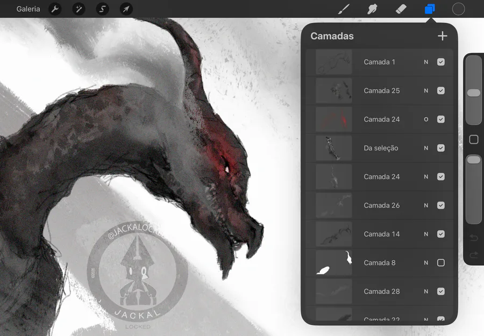Screen dimensions: 484x336
Task: Select the Camada 28 layer name
Action: click(381, 291)
